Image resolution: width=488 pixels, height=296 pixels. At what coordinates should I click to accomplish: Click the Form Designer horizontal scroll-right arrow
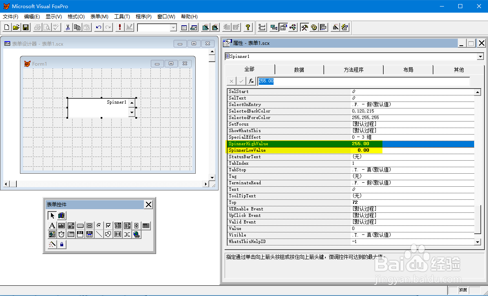tap(205, 184)
